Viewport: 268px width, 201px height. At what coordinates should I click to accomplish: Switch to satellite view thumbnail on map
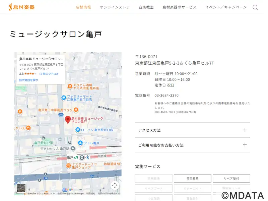(21, 188)
